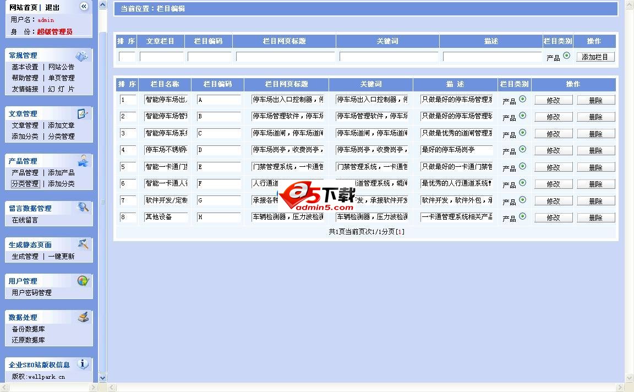The width and height of the screenshot is (634, 392).
Task: Open 添加文章 link
Action: [x=62, y=126]
